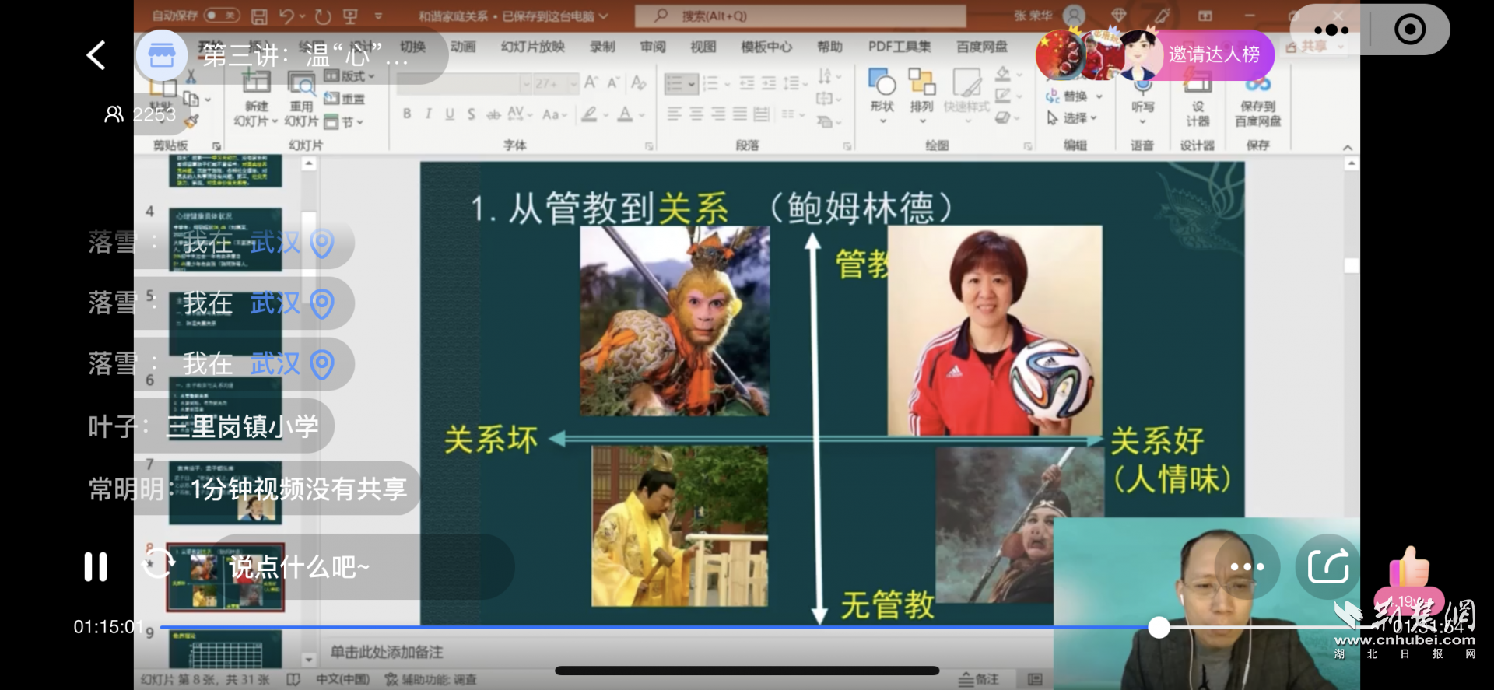Toggle text shadow S button

(x=472, y=114)
